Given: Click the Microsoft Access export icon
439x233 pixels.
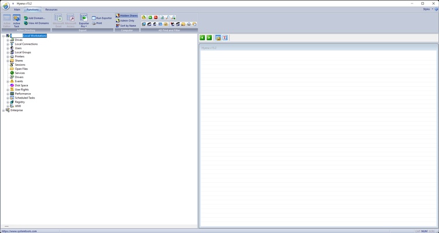Looking at the screenshot, I should pos(71,17).
